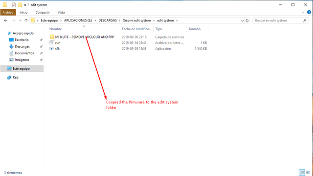The height and width of the screenshot is (176, 313).
Task: Open Red network location
Action: click(x=15, y=77)
